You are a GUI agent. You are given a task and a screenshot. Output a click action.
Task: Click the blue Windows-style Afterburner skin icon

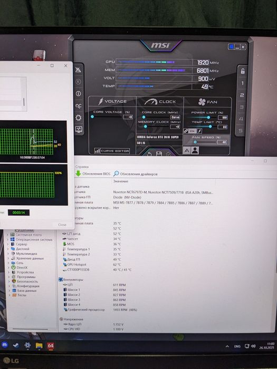231,47
